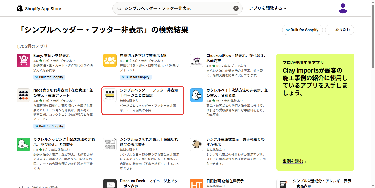Open the シンプルヘッダー・フッター非表示 app icon
This screenshot has height=188, width=375.
pyautogui.click(x=110, y=95)
